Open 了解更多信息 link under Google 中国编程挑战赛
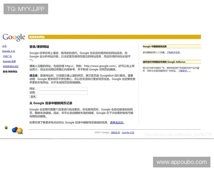Image resolution: width=214 pixels, height=171 pixels. [174, 52]
